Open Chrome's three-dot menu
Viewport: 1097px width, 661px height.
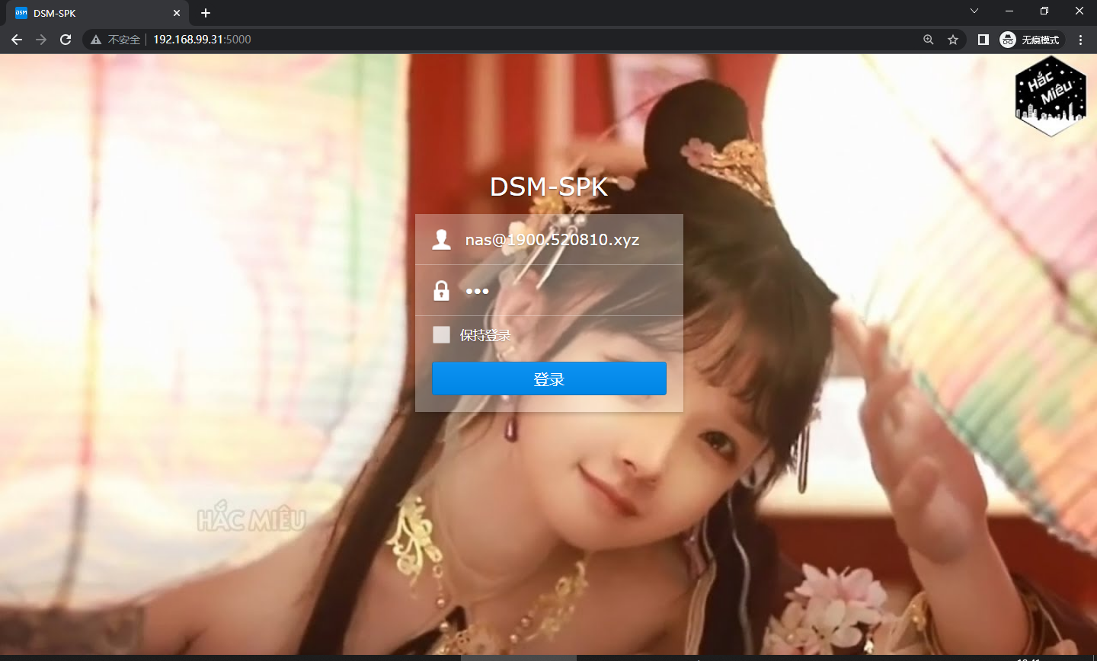[x=1080, y=40]
